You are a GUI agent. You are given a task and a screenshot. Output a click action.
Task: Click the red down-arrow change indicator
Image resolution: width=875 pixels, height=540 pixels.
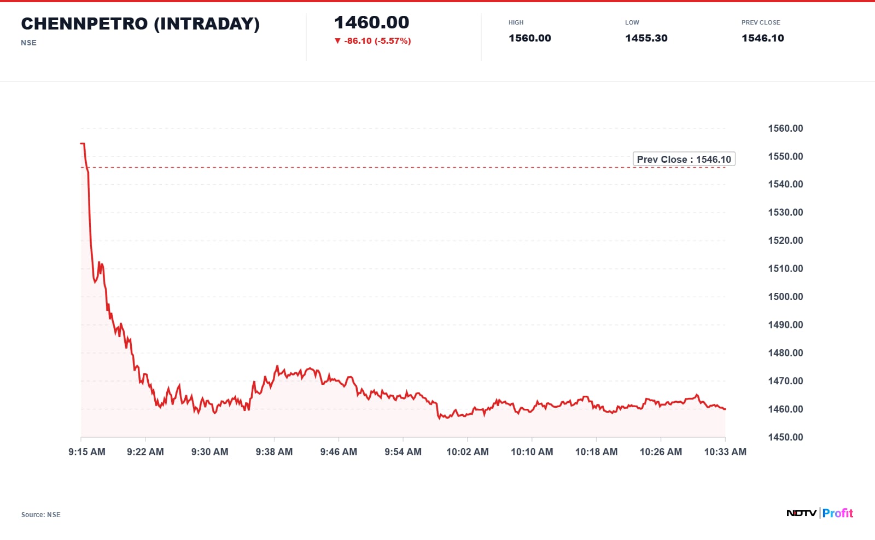tap(337, 41)
